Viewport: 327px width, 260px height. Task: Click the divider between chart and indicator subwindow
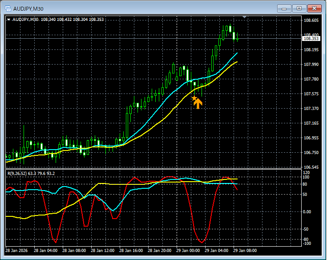[153, 169]
